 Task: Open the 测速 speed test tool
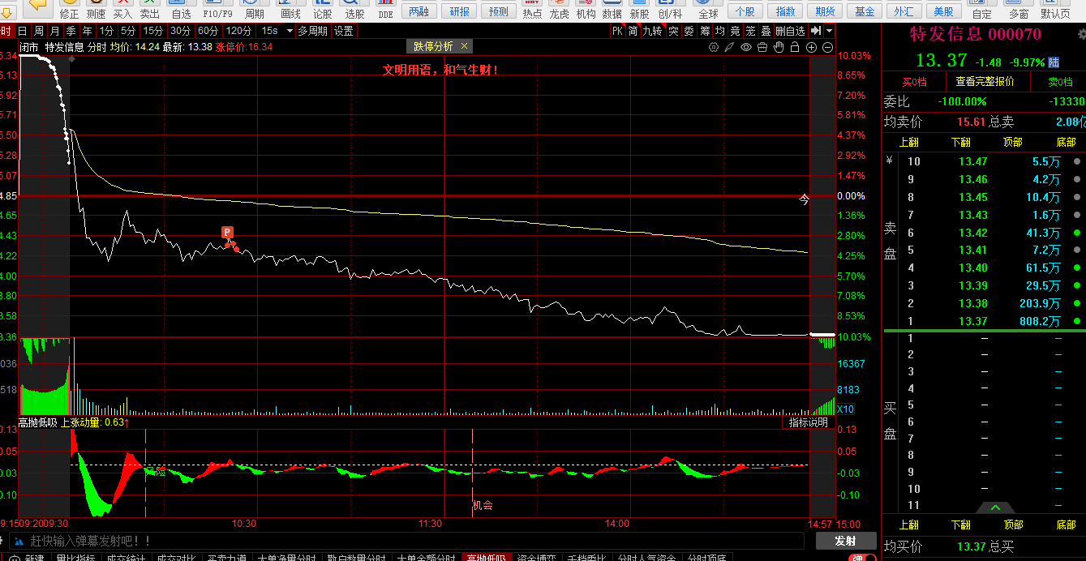coord(96,10)
